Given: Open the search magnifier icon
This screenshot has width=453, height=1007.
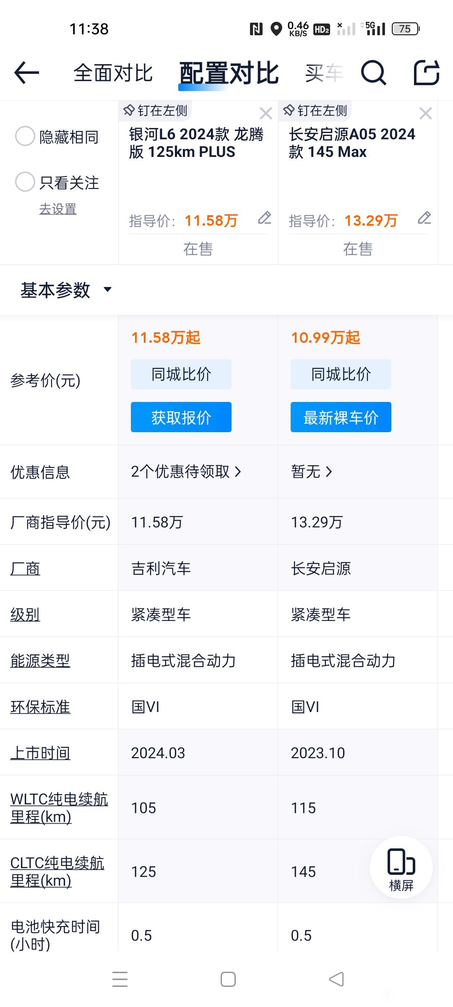Looking at the screenshot, I should click(x=373, y=73).
